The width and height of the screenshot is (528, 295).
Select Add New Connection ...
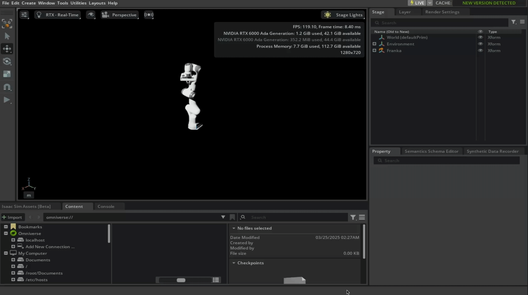point(50,247)
